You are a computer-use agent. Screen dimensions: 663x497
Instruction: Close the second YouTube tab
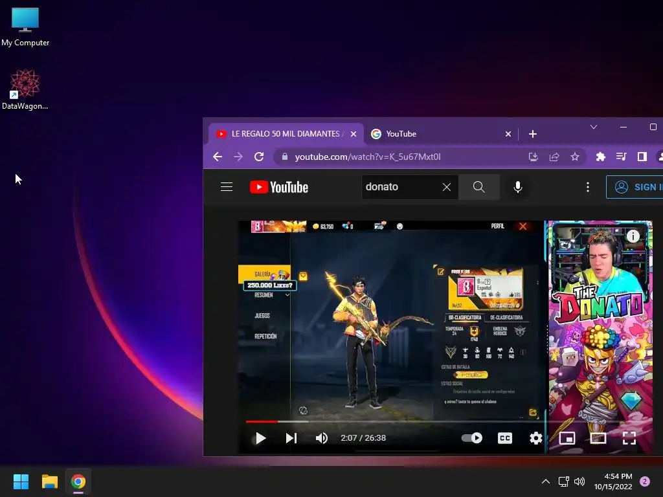508,134
